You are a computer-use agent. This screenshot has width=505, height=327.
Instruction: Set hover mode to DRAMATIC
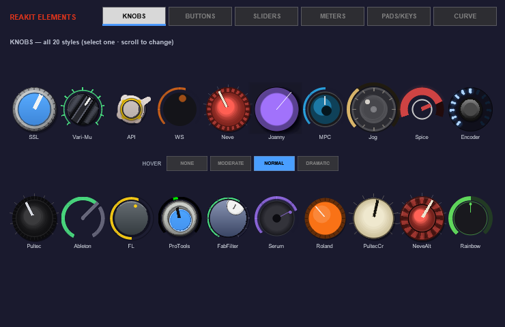(318, 163)
